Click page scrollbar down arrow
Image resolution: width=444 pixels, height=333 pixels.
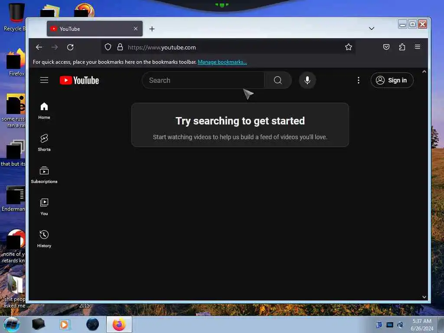(x=424, y=297)
